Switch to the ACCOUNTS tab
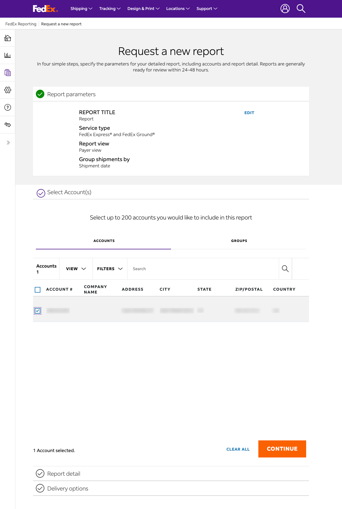This screenshot has width=342, height=509. point(104,241)
